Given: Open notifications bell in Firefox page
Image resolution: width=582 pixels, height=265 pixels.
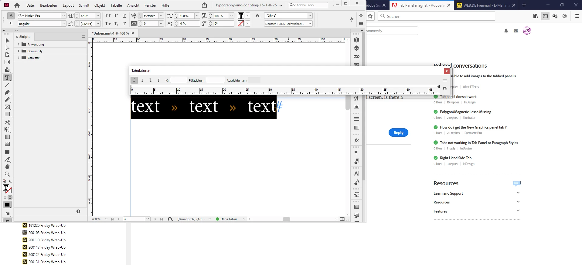Looking at the screenshot, I should (506, 31).
